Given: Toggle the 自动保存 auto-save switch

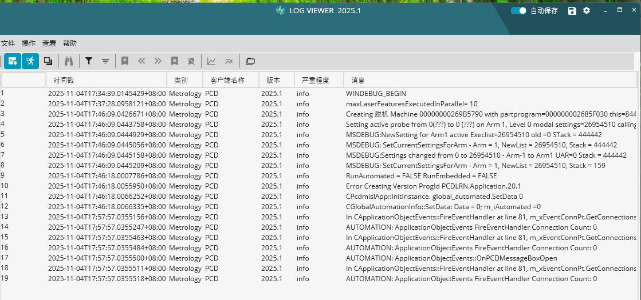Looking at the screenshot, I should pyautogui.click(x=518, y=11).
